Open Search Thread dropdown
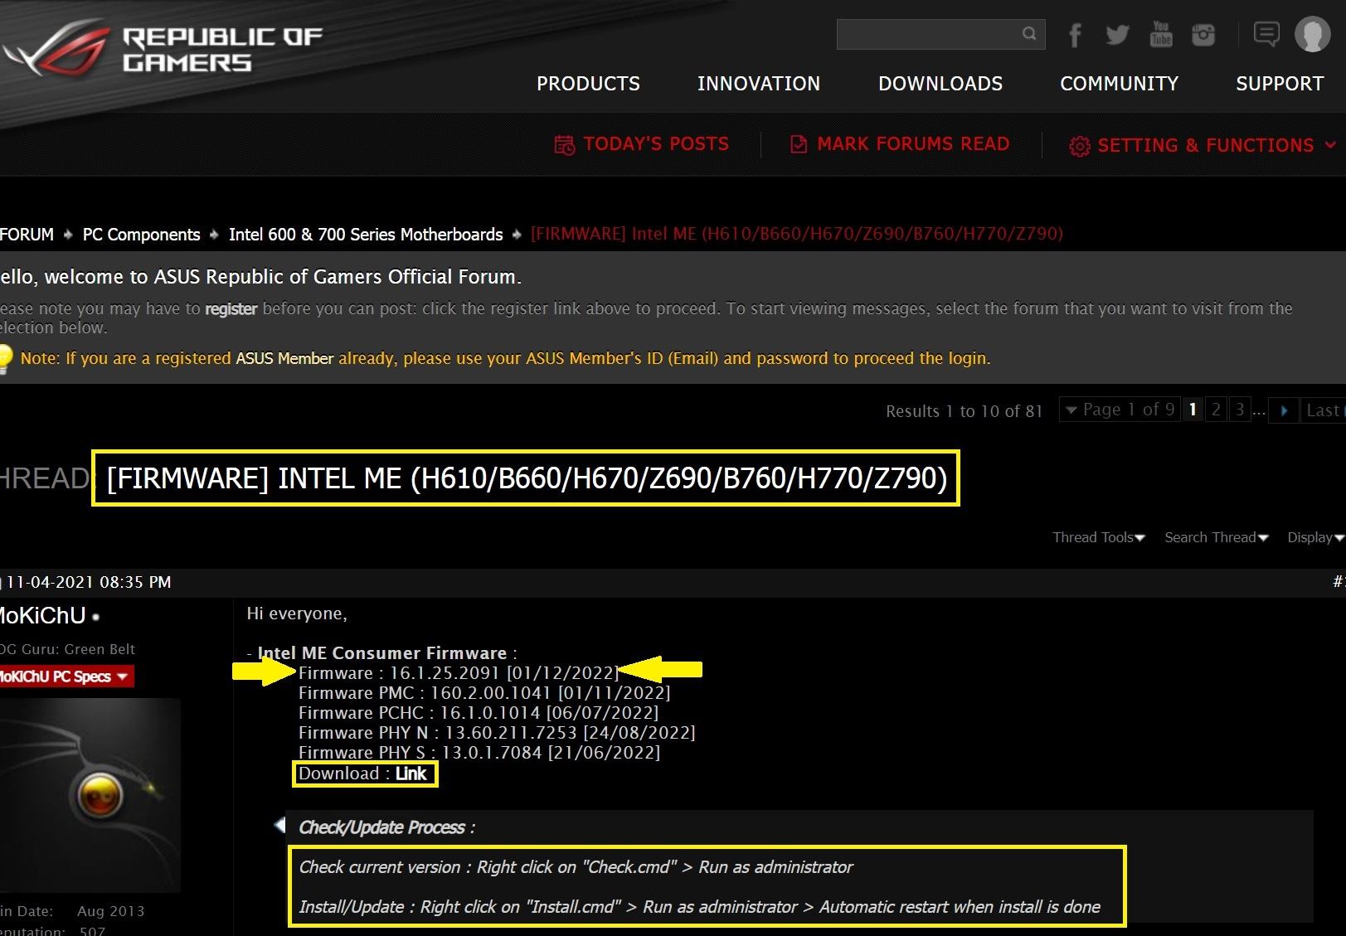 pyautogui.click(x=1216, y=537)
